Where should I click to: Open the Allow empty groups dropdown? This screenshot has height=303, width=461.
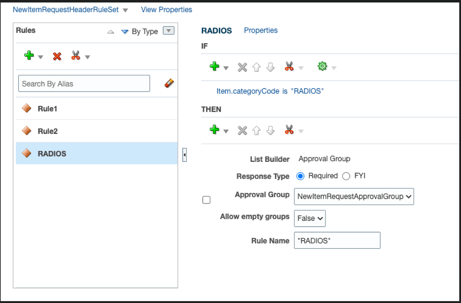coord(310,218)
